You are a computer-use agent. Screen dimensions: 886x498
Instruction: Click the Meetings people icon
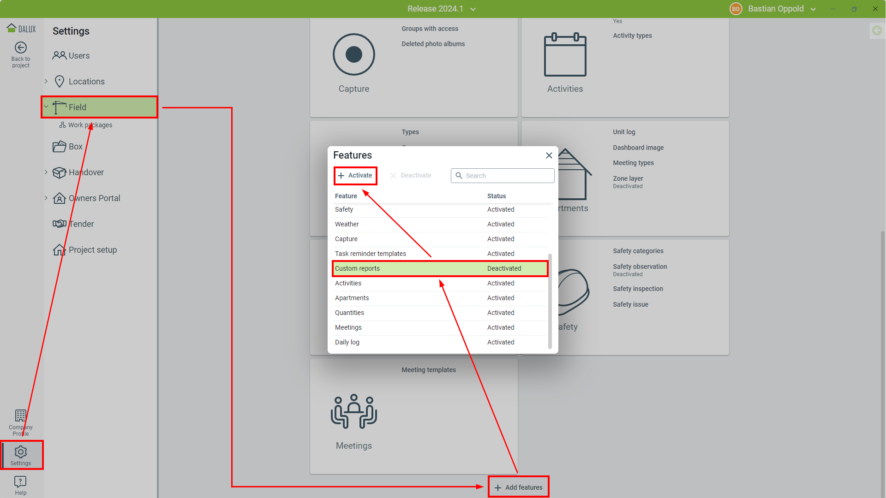(353, 411)
